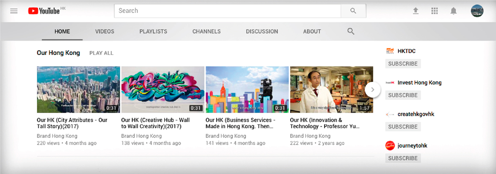The image size is (496, 174).
Task: Click '220 views • 4 months ago' text
Action: click(x=67, y=143)
